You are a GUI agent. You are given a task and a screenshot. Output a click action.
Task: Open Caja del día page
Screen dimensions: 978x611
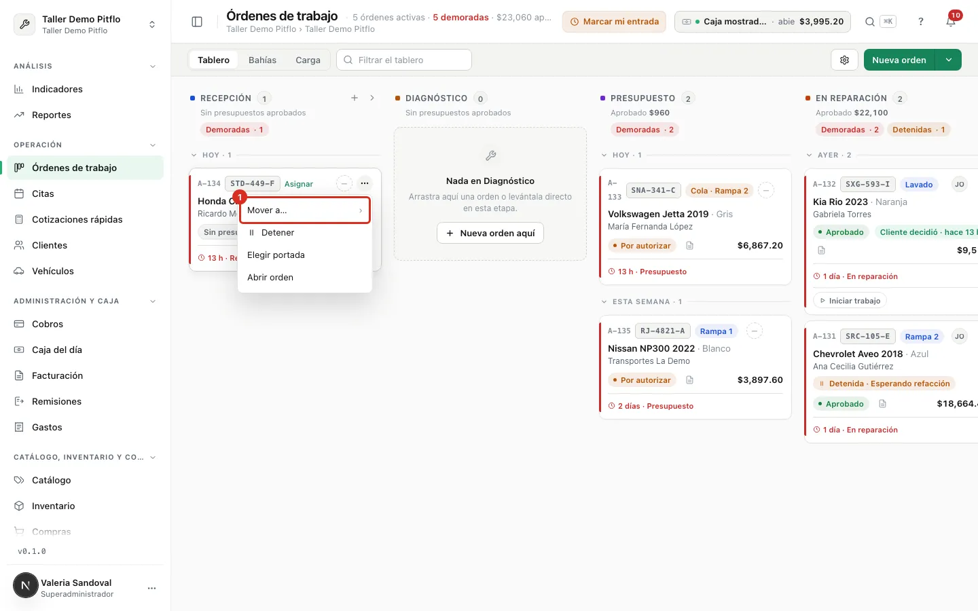coord(85,350)
